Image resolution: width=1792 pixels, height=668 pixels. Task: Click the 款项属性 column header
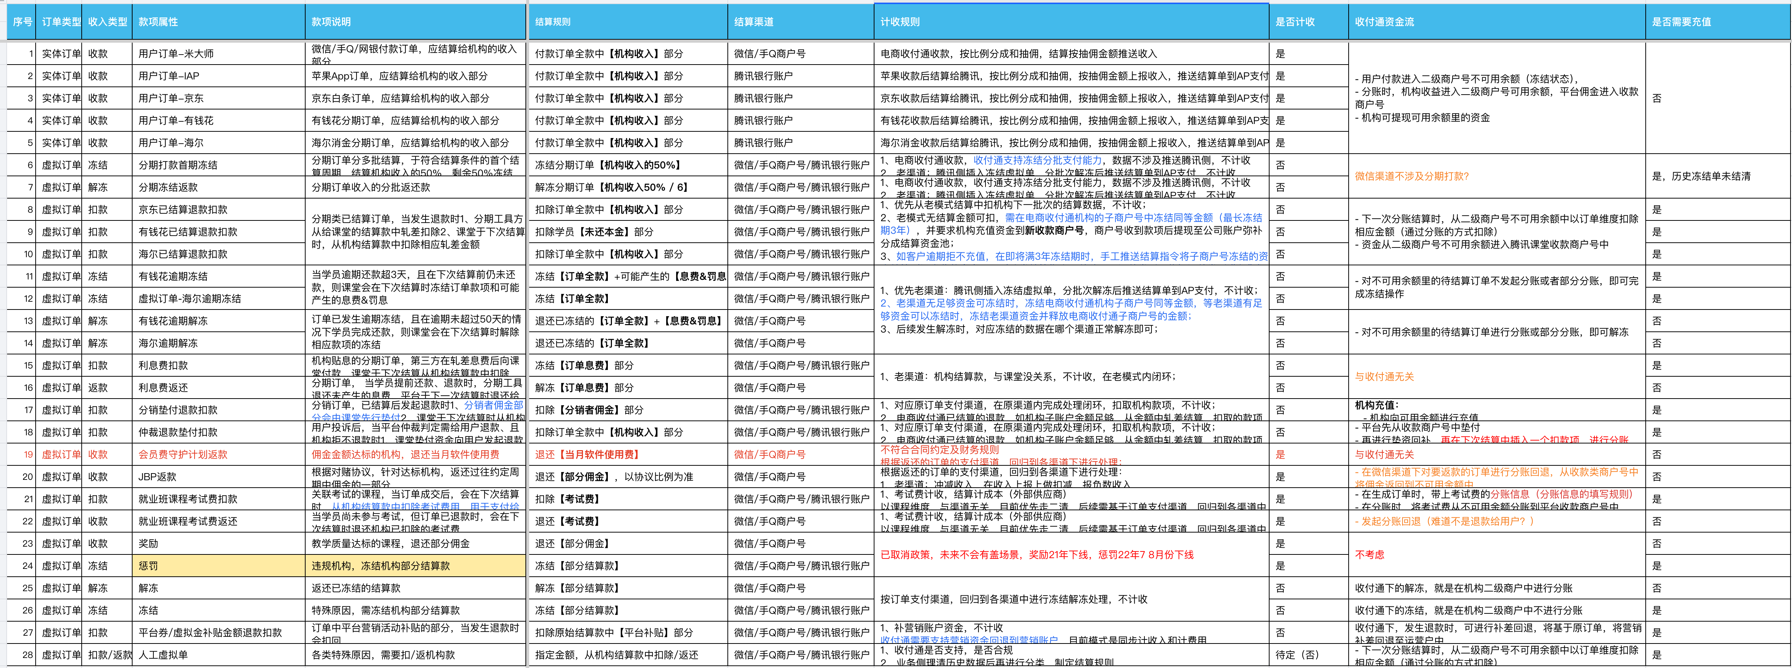[x=218, y=22]
